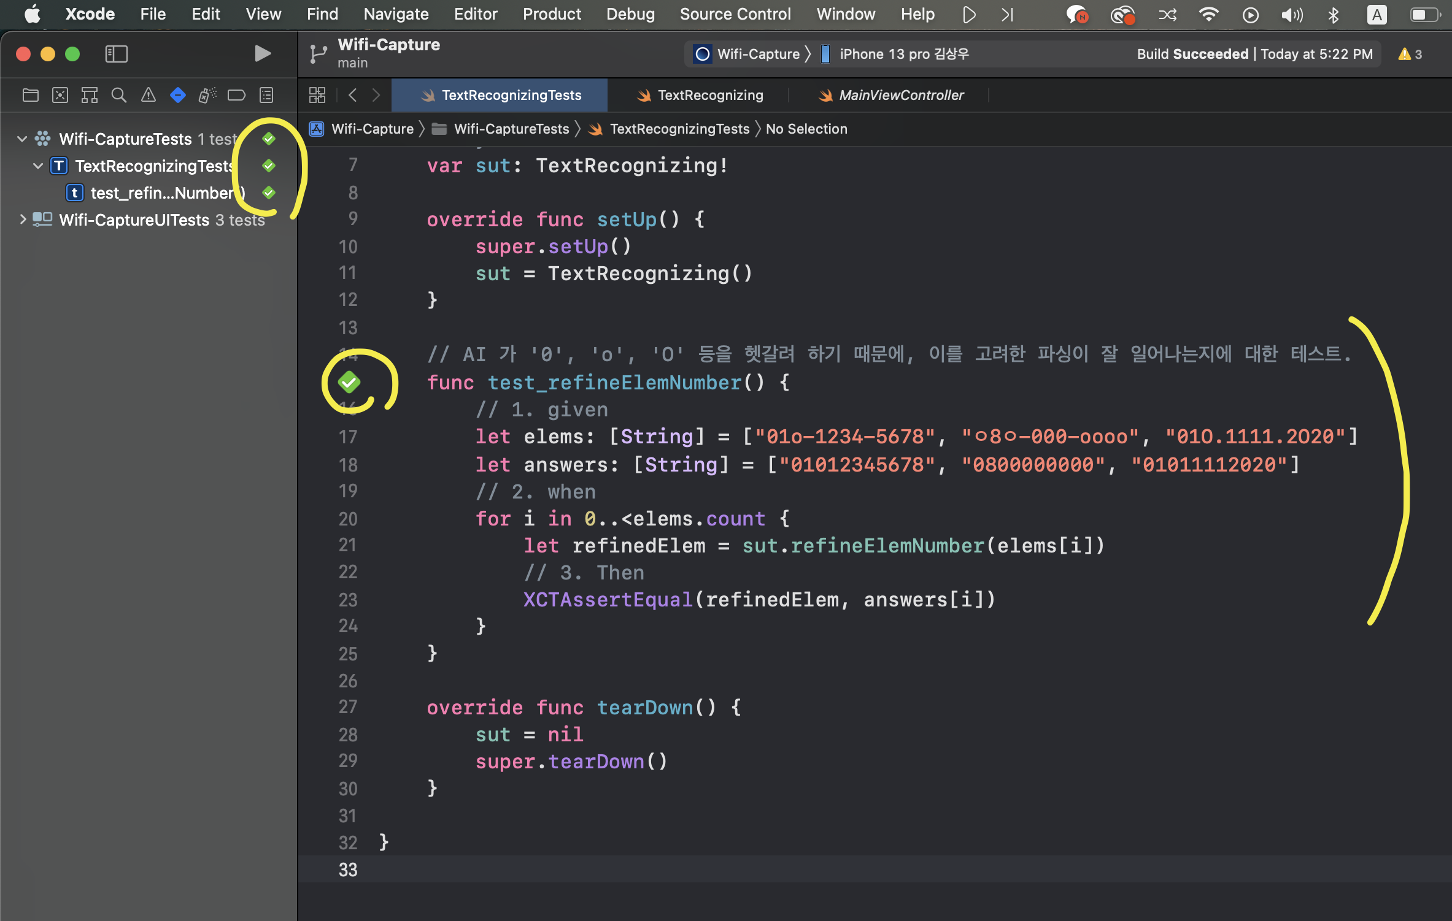
Task: Go back in editor history
Action: point(352,95)
